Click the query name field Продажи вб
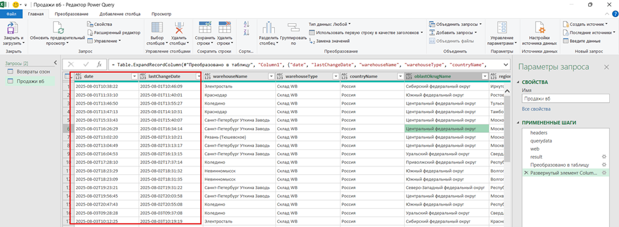Image resolution: width=619 pixels, height=227 pixels. click(x=565, y=99)
